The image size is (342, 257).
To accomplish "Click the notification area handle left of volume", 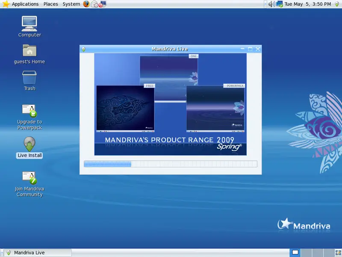I will 265,4.
